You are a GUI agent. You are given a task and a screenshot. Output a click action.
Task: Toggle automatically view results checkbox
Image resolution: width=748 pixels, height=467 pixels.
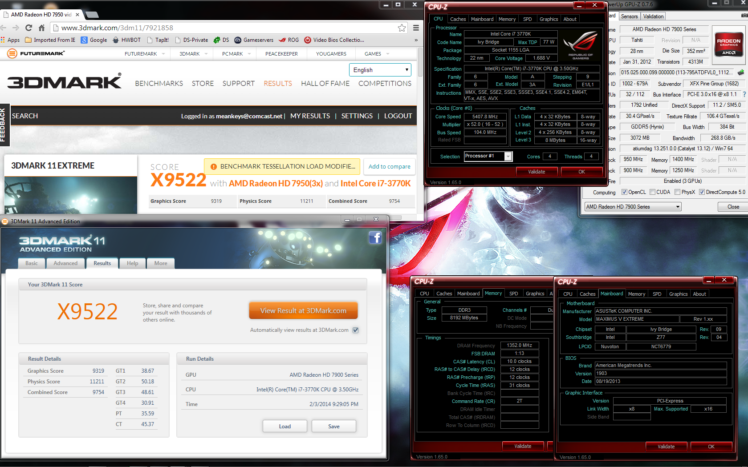coord(355,330)
